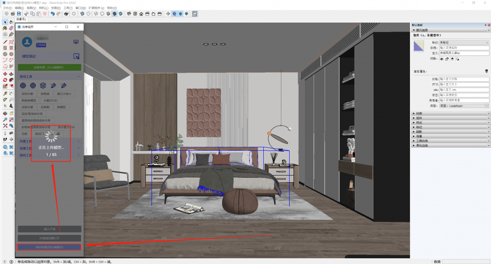491x264 pixels.
Task: Click the monitor icon beside the avatar
Action: 76,42
